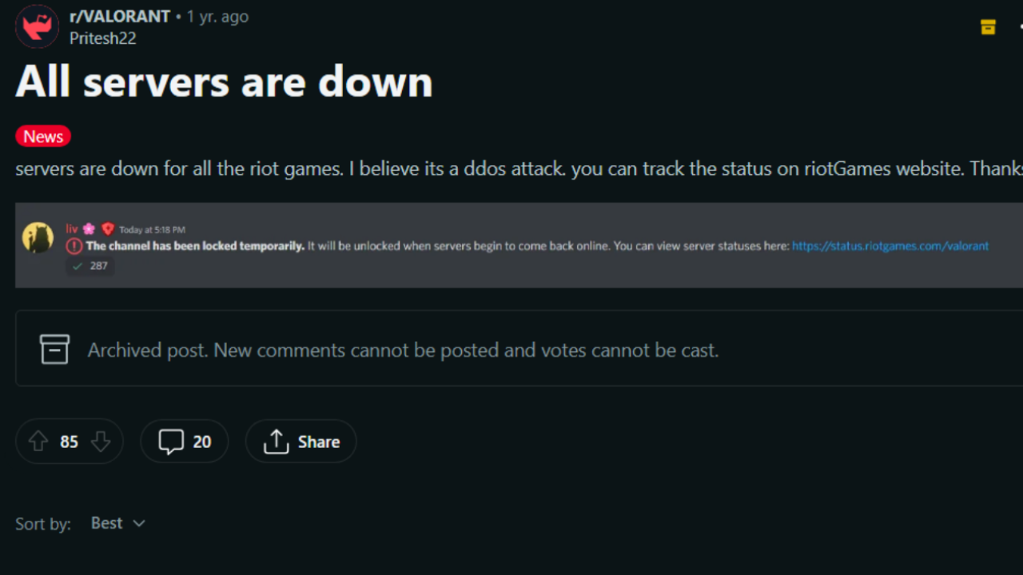Toggle the upvote arrow on the post
1023x575 pixels.
point(38,441)
